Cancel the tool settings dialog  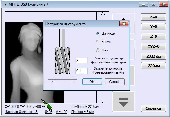pos(114,82)
